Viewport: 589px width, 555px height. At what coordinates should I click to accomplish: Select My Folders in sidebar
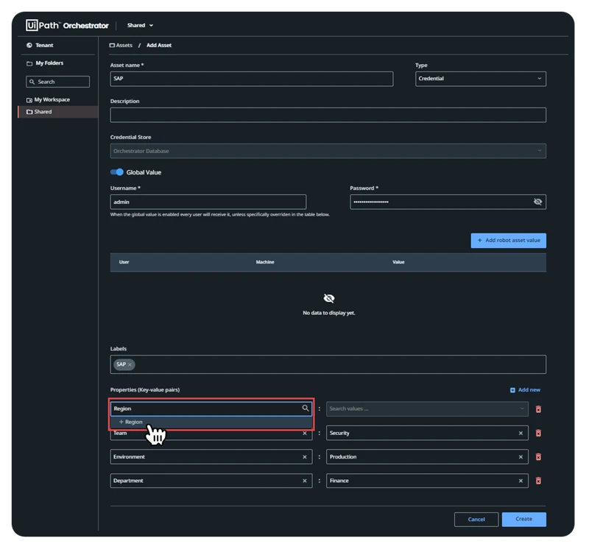coord(45,63)
